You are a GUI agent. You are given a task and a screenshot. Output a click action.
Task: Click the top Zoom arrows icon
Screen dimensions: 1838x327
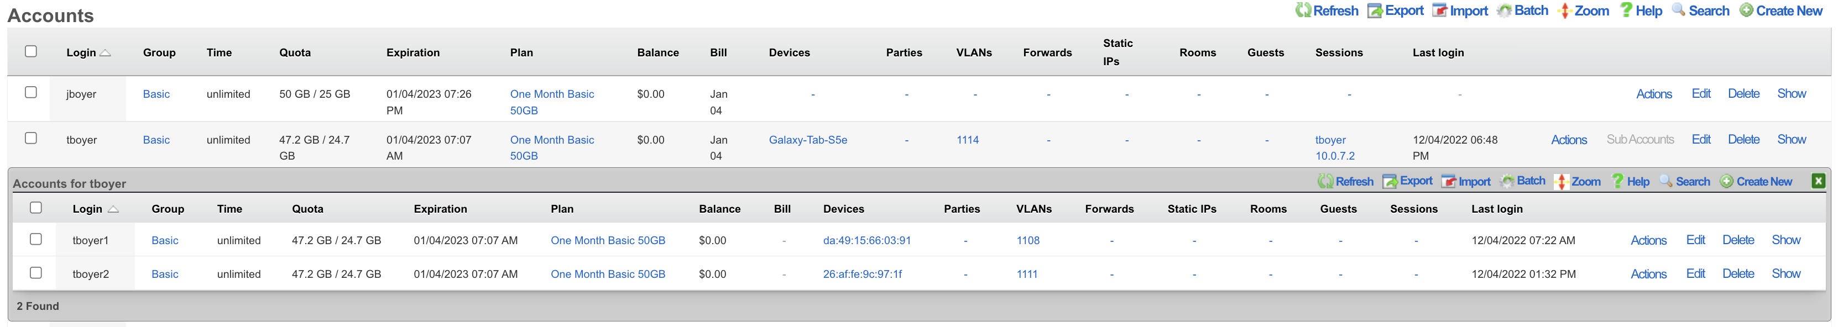(1565, 10)
